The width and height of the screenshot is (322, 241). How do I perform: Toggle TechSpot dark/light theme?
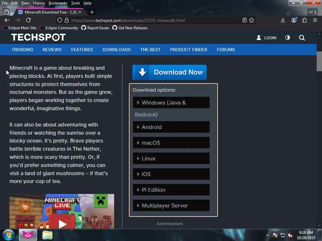click(287, 38)
